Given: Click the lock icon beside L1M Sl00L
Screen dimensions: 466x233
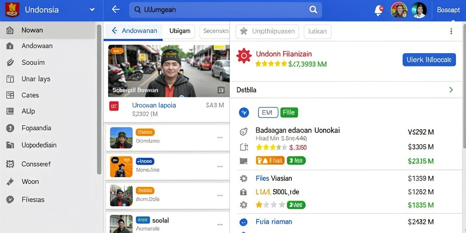Looking at the screenshot, I should click(x=243, y=192).
